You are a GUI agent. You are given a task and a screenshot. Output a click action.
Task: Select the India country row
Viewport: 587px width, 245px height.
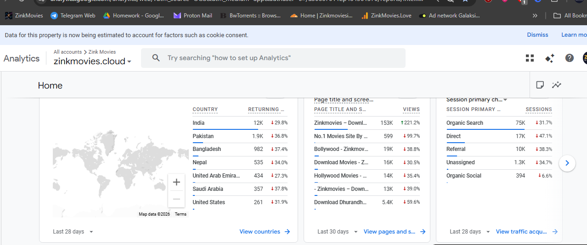(240, 123)
